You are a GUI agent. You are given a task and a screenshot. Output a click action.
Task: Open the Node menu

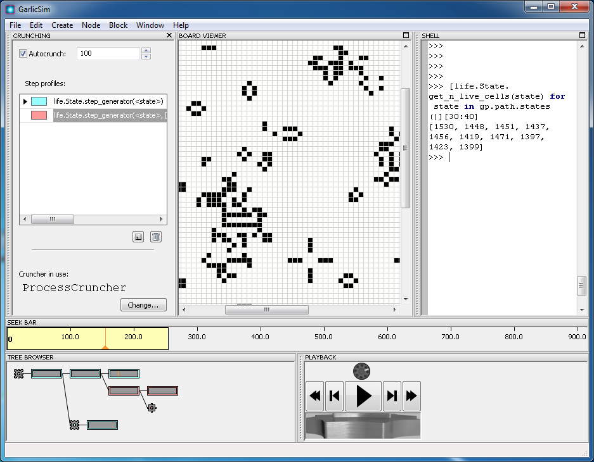[x=91, y=25]
